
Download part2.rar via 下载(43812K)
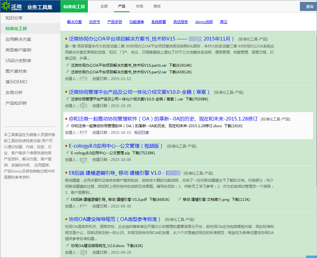[180, 72]
